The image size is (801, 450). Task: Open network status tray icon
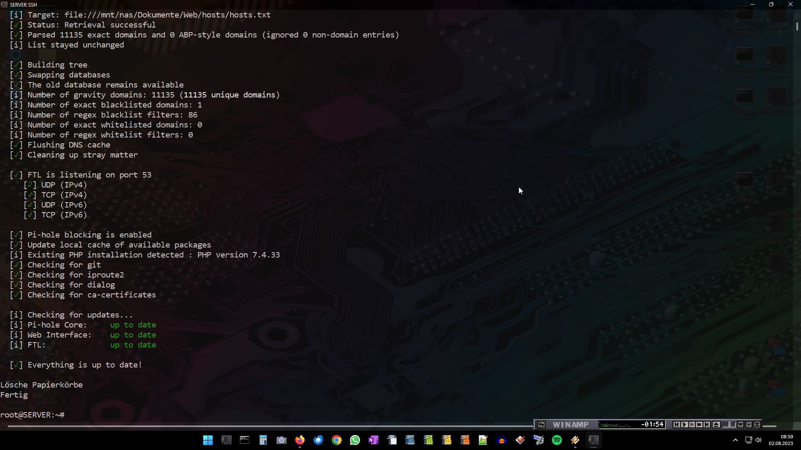point(748,440)
